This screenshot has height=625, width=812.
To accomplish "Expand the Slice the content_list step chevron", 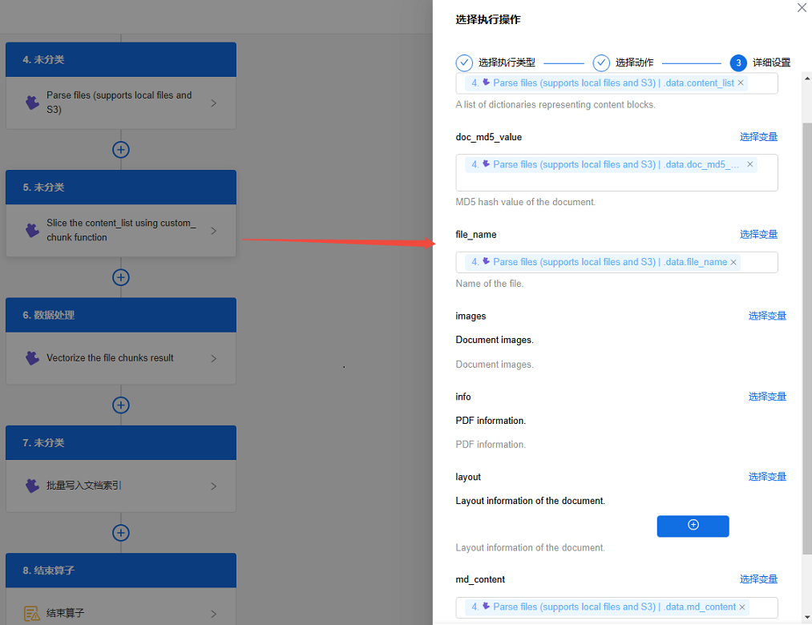I will 213,231.
